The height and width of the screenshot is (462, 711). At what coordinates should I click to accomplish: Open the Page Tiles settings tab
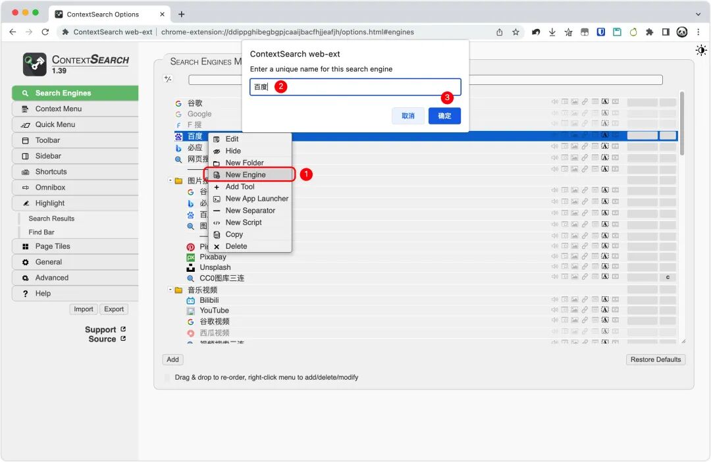pos(75,246)
